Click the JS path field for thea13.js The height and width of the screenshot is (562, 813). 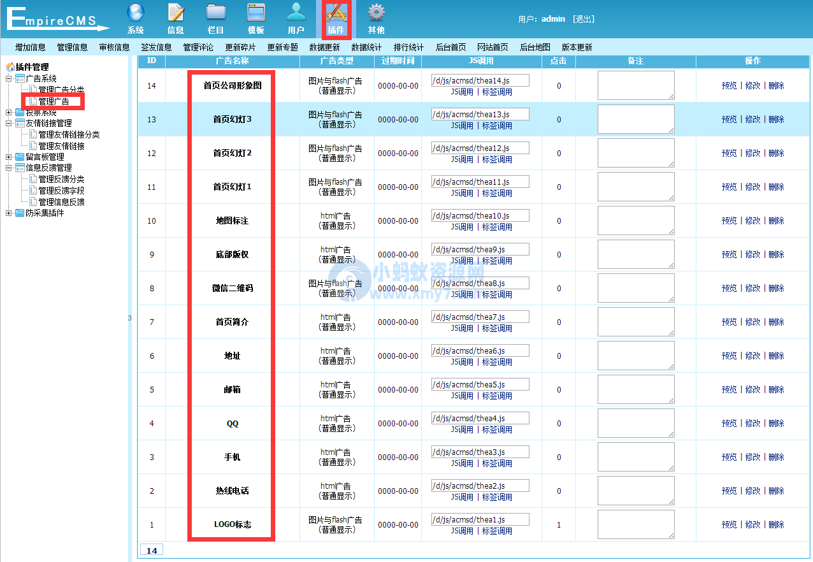pyautogui.click(x=480, y=114)
